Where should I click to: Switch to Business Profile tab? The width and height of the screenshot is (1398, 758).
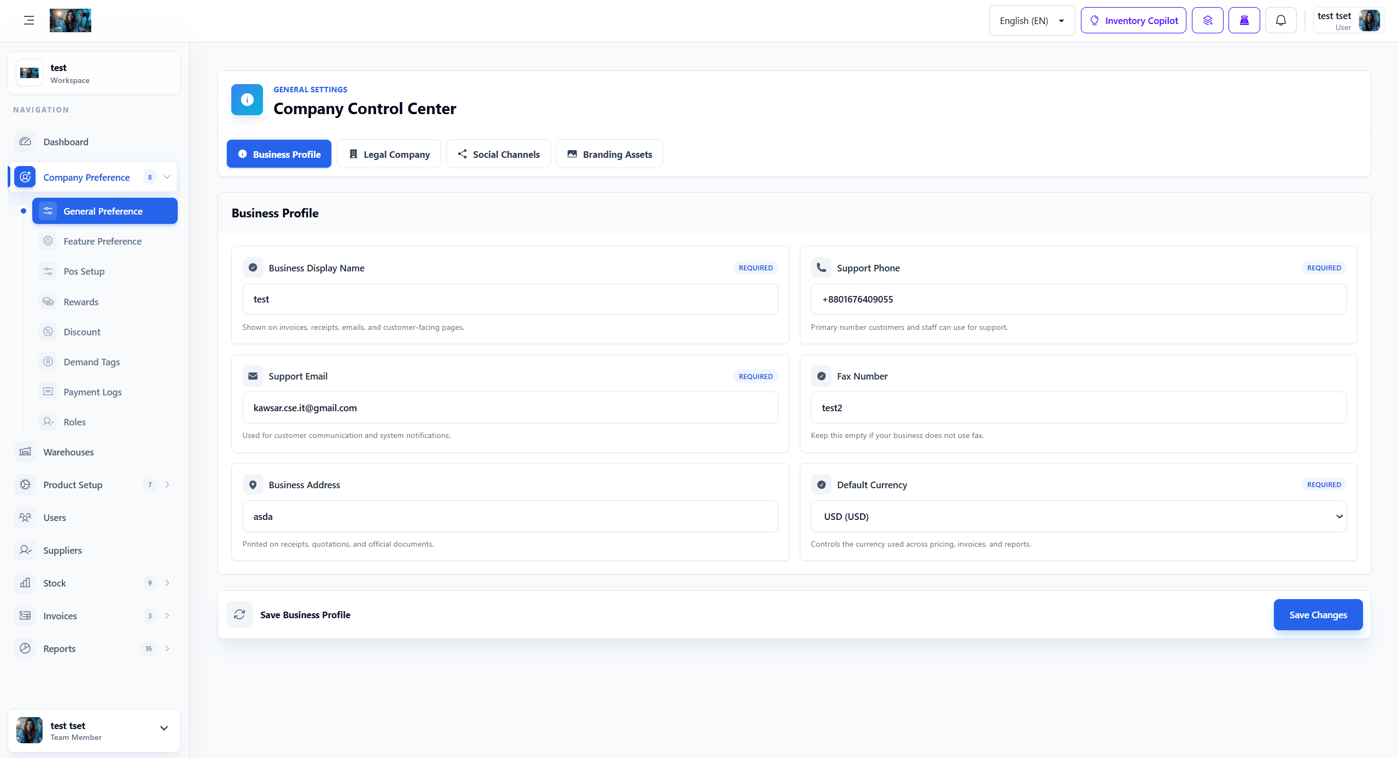click(x=279, y=154)
